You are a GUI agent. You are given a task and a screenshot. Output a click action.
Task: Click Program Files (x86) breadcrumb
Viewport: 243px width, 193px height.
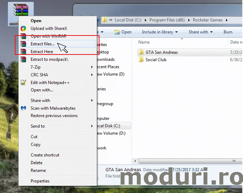point(167,20)
